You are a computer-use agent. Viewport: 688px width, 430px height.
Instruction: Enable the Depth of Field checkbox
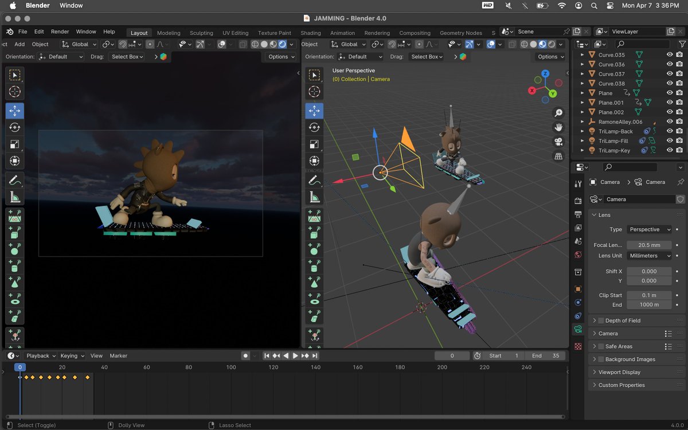[601, 320]
